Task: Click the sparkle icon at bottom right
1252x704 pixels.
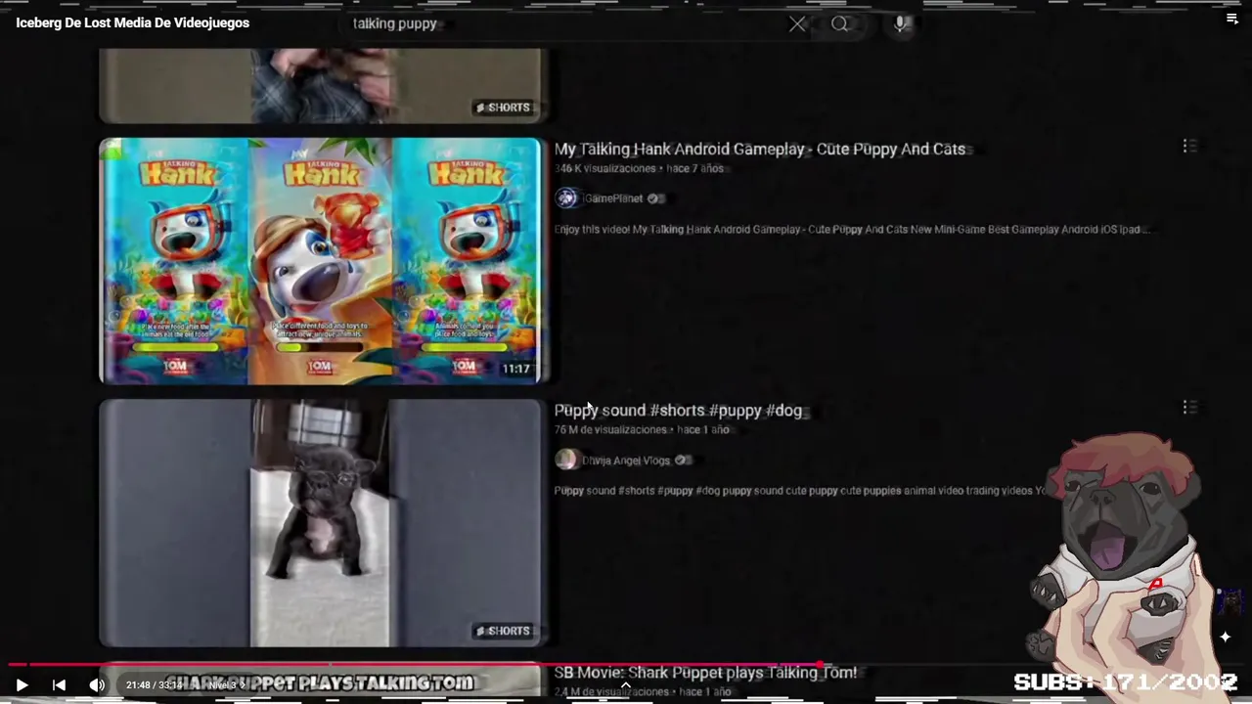Action: (1225, 637)
